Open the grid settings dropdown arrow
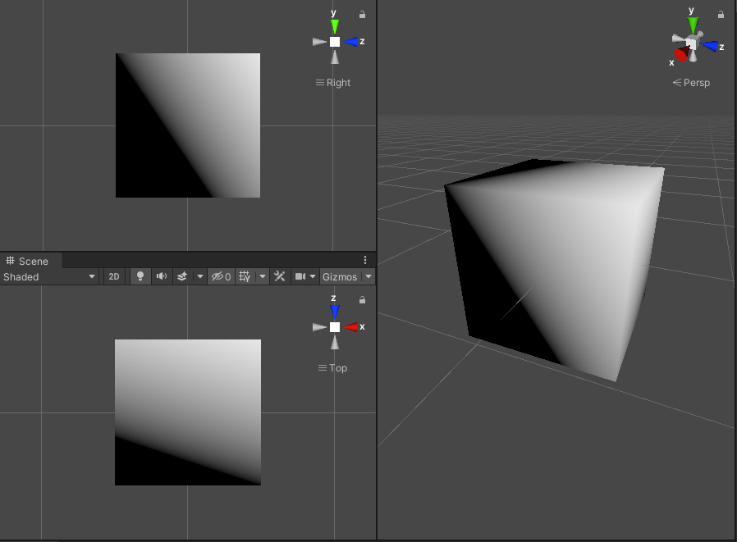The height and width of the screenshot is (542, 737). click(x=263, y=276)
